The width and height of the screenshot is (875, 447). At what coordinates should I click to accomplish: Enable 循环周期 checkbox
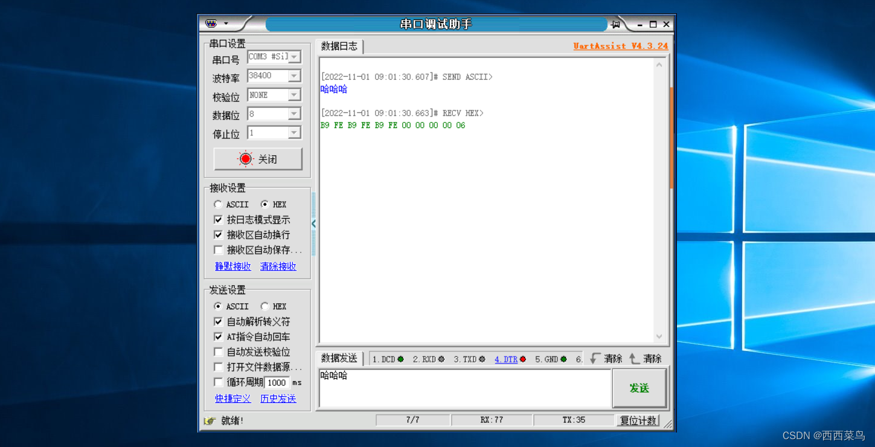coord(219,382)
